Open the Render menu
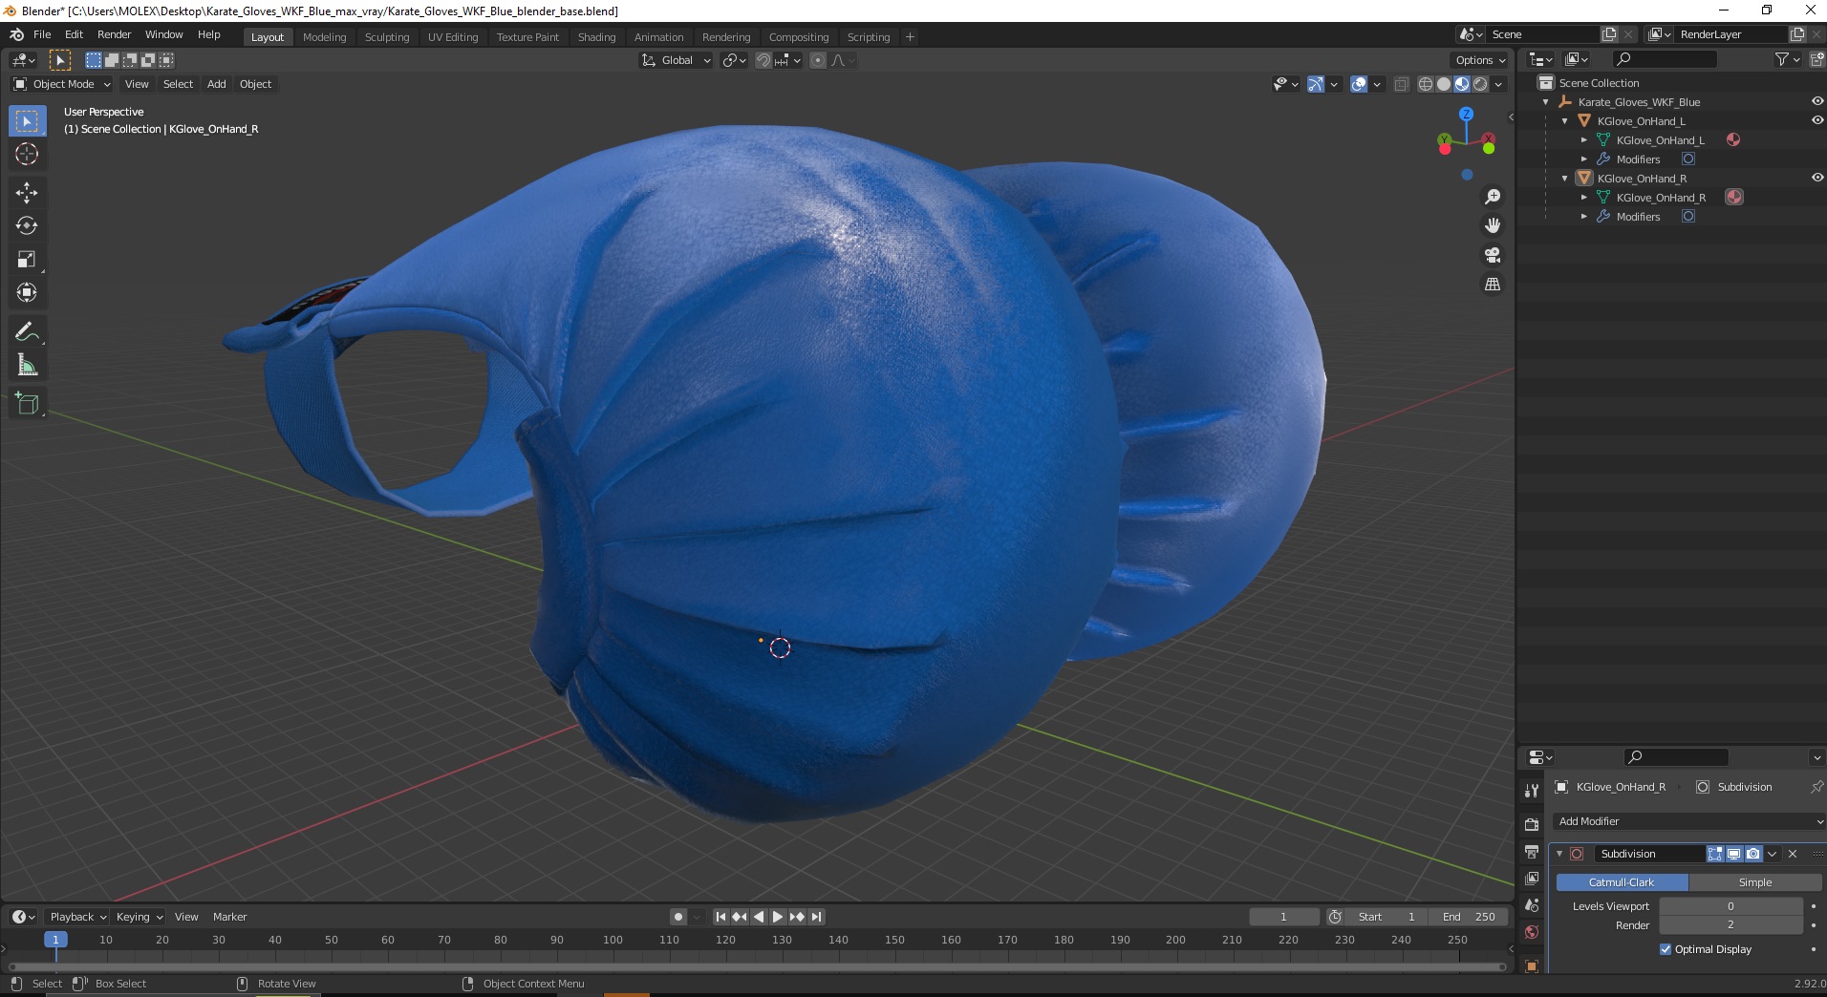 (x=114, y=34)
